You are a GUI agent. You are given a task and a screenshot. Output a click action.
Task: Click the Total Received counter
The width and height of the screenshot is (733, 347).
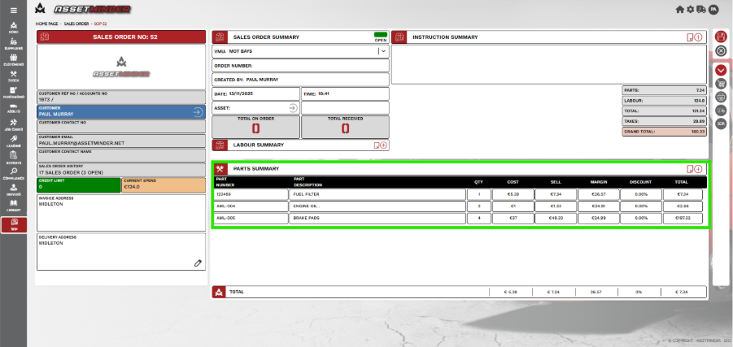[x=345, y=127]
